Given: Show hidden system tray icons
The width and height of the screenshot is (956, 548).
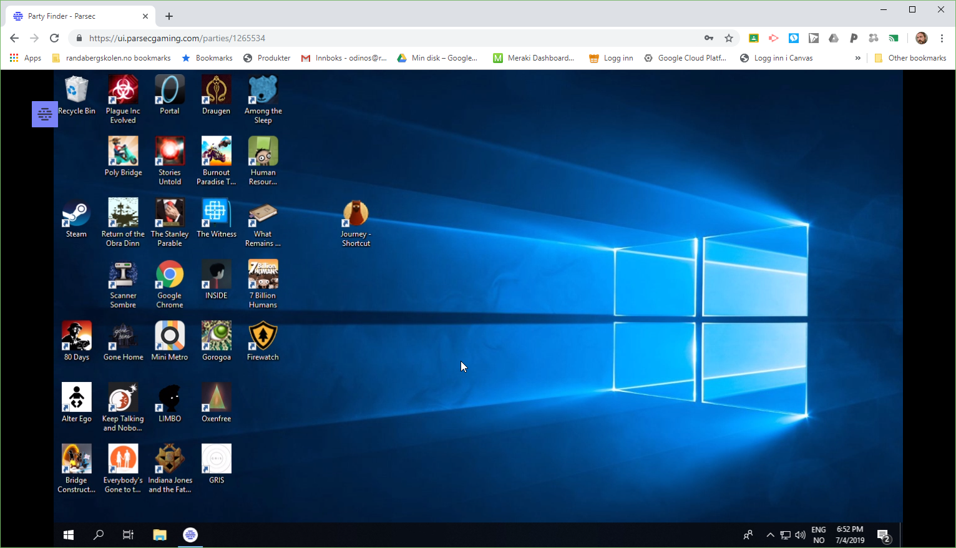Looking at the screenshot, I should click(770, 535).
